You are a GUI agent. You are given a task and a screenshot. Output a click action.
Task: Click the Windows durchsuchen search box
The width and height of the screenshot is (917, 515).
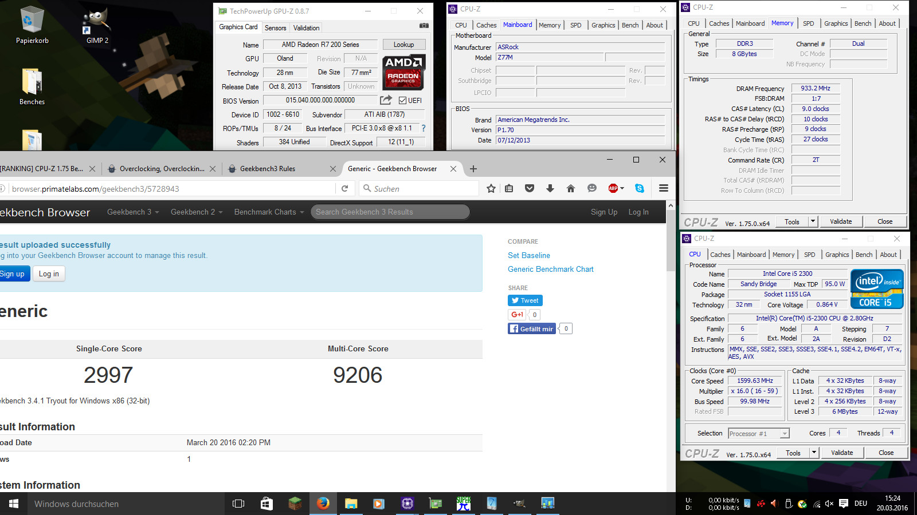coord(126,504)
